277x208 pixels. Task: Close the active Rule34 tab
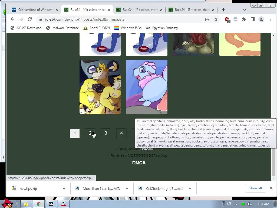pos(109,10)
